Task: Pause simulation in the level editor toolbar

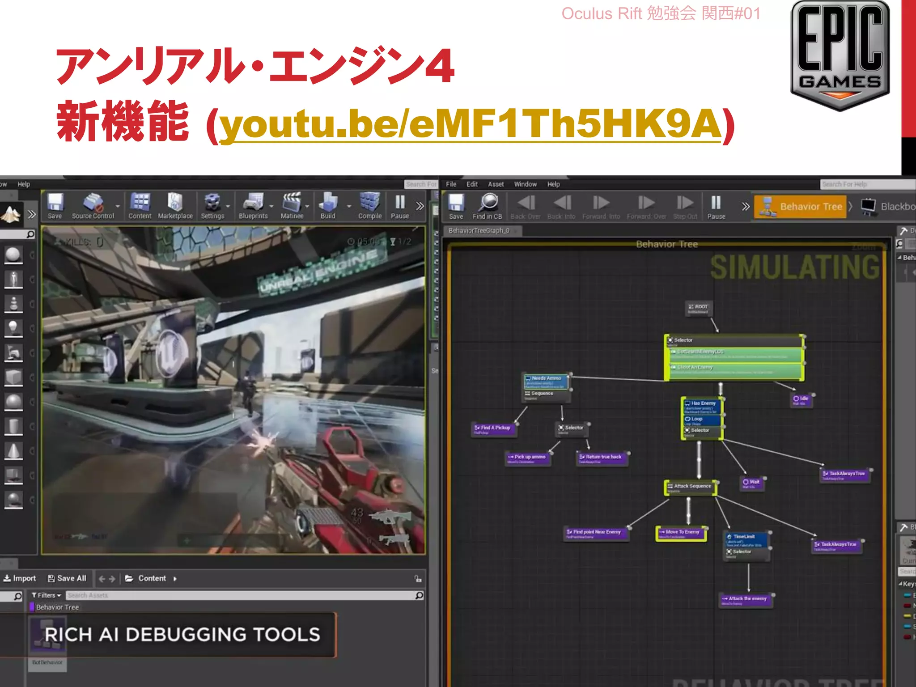Action: (x=400, y=206)
